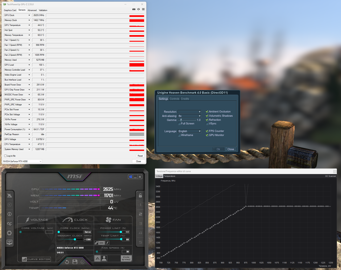Screen dimensions: 341x270
Task: Open Memory Clock sensor dropdown arrow
Action: [29, 20]
